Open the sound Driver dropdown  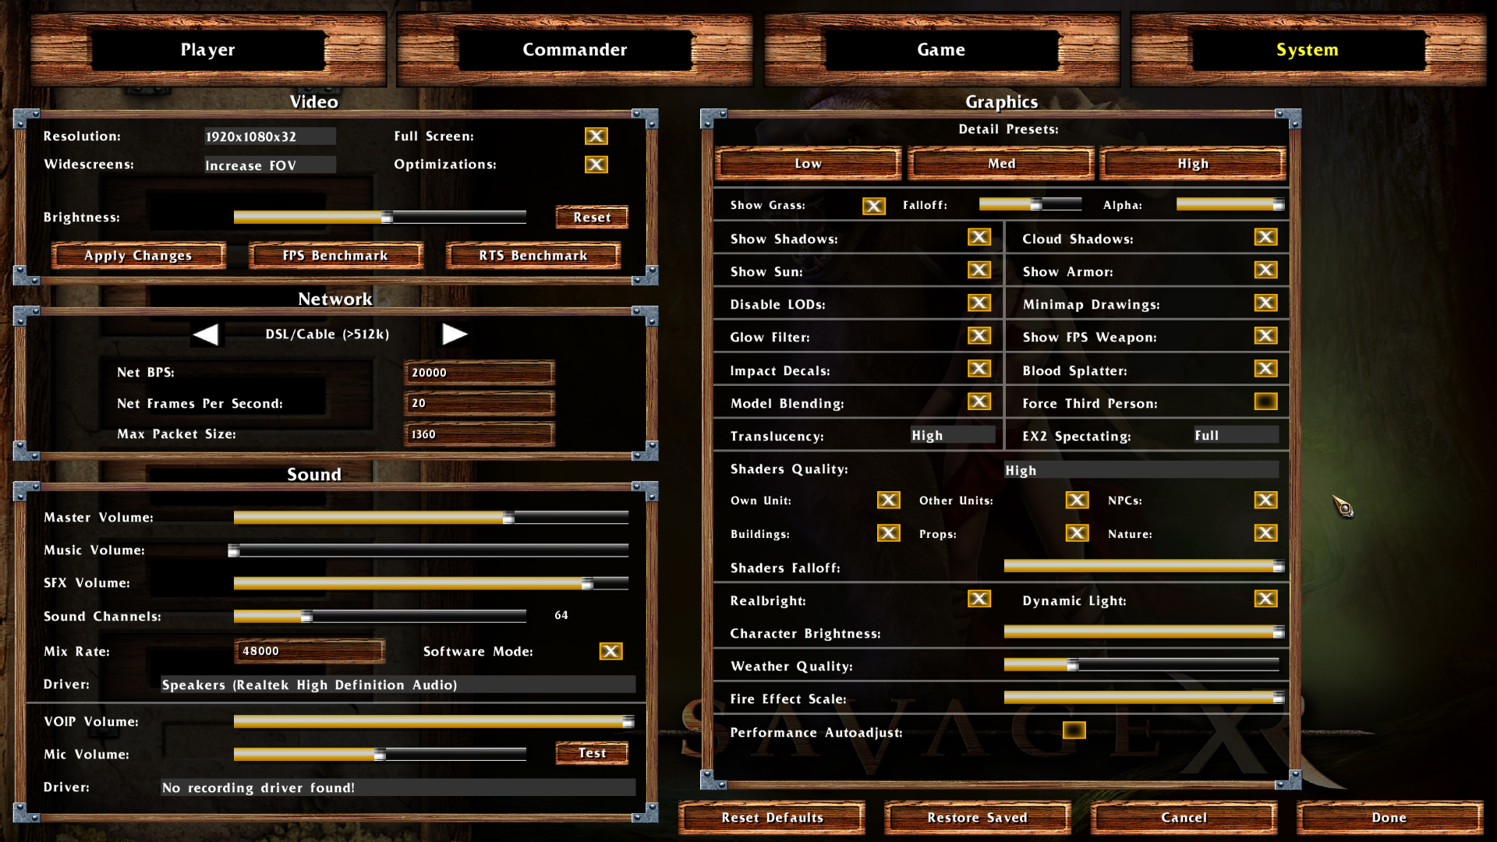pyautogui.click(x=398, y=685)
